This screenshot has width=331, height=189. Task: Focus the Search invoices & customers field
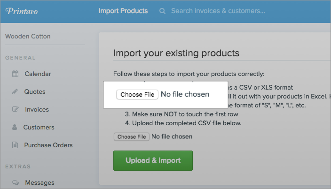[x=218, y=11]
